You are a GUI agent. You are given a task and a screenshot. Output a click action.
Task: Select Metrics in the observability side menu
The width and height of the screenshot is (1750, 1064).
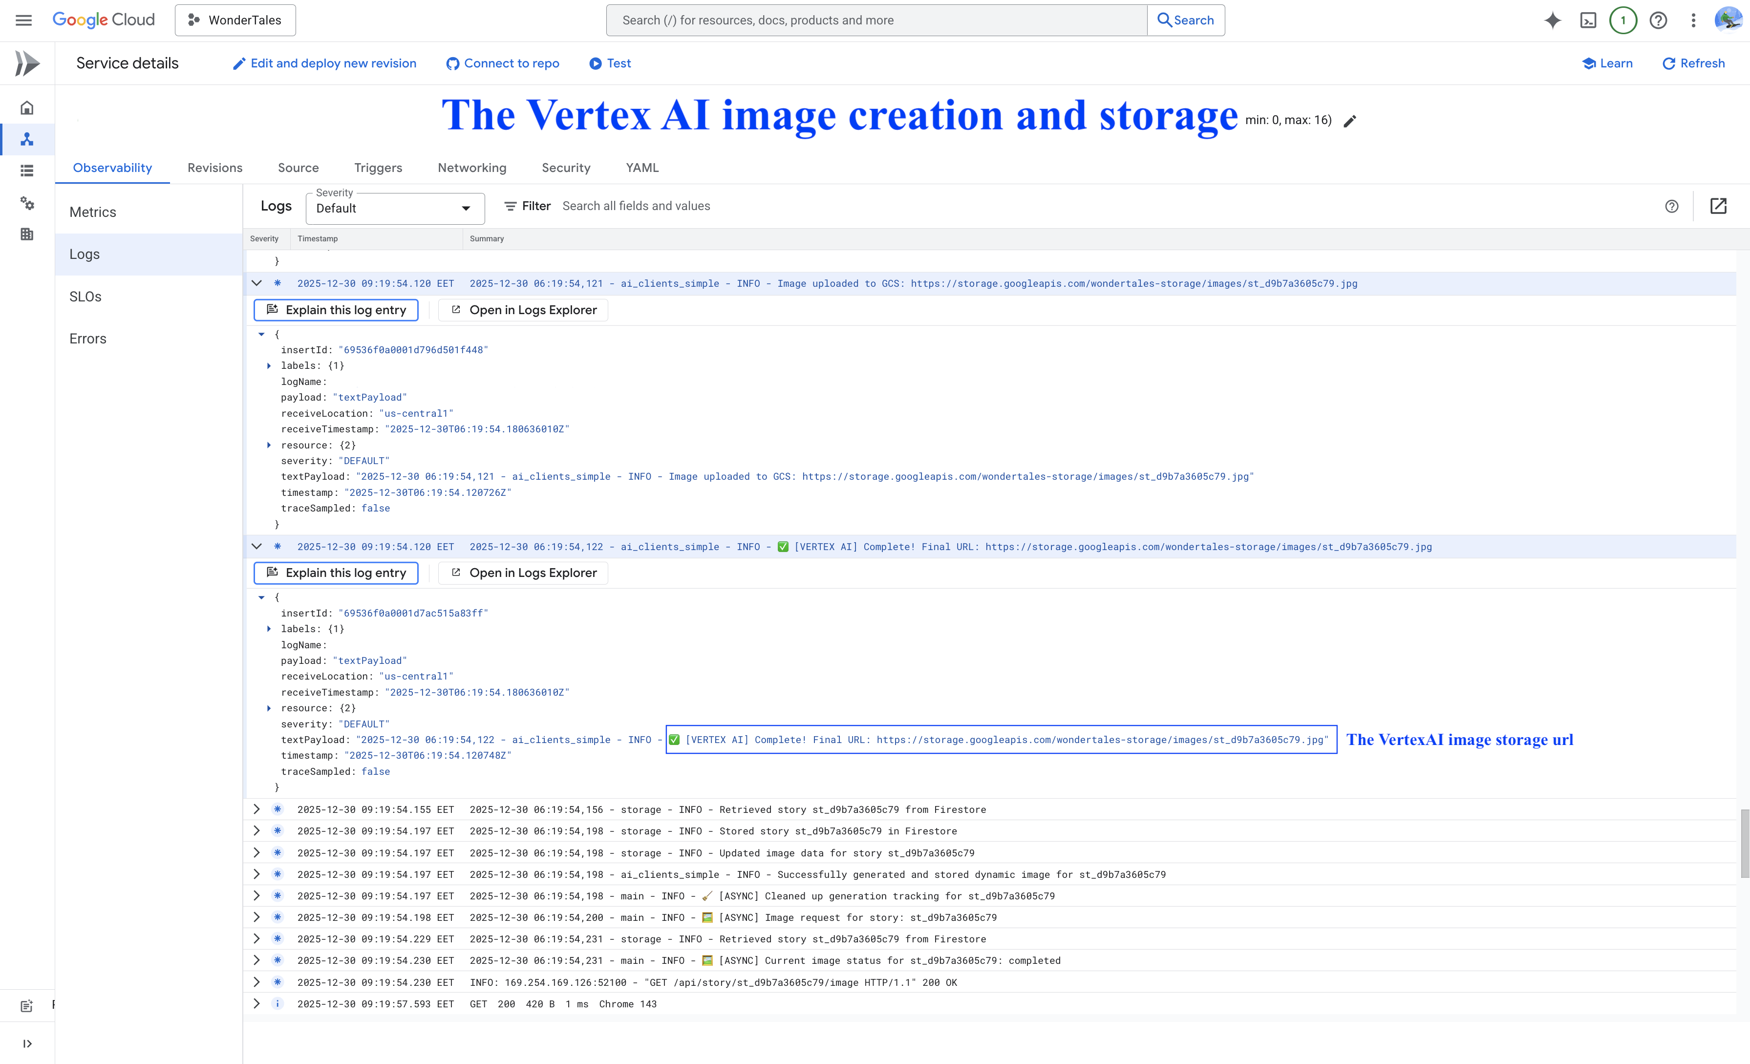(x=93, y=213)
